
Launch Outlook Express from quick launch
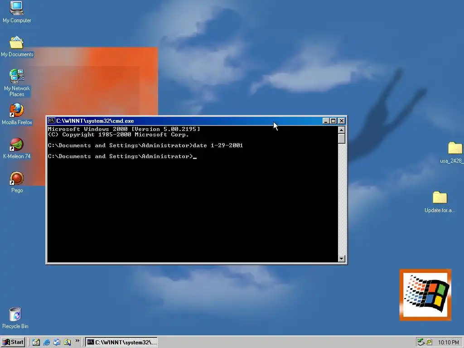point(57,343)
